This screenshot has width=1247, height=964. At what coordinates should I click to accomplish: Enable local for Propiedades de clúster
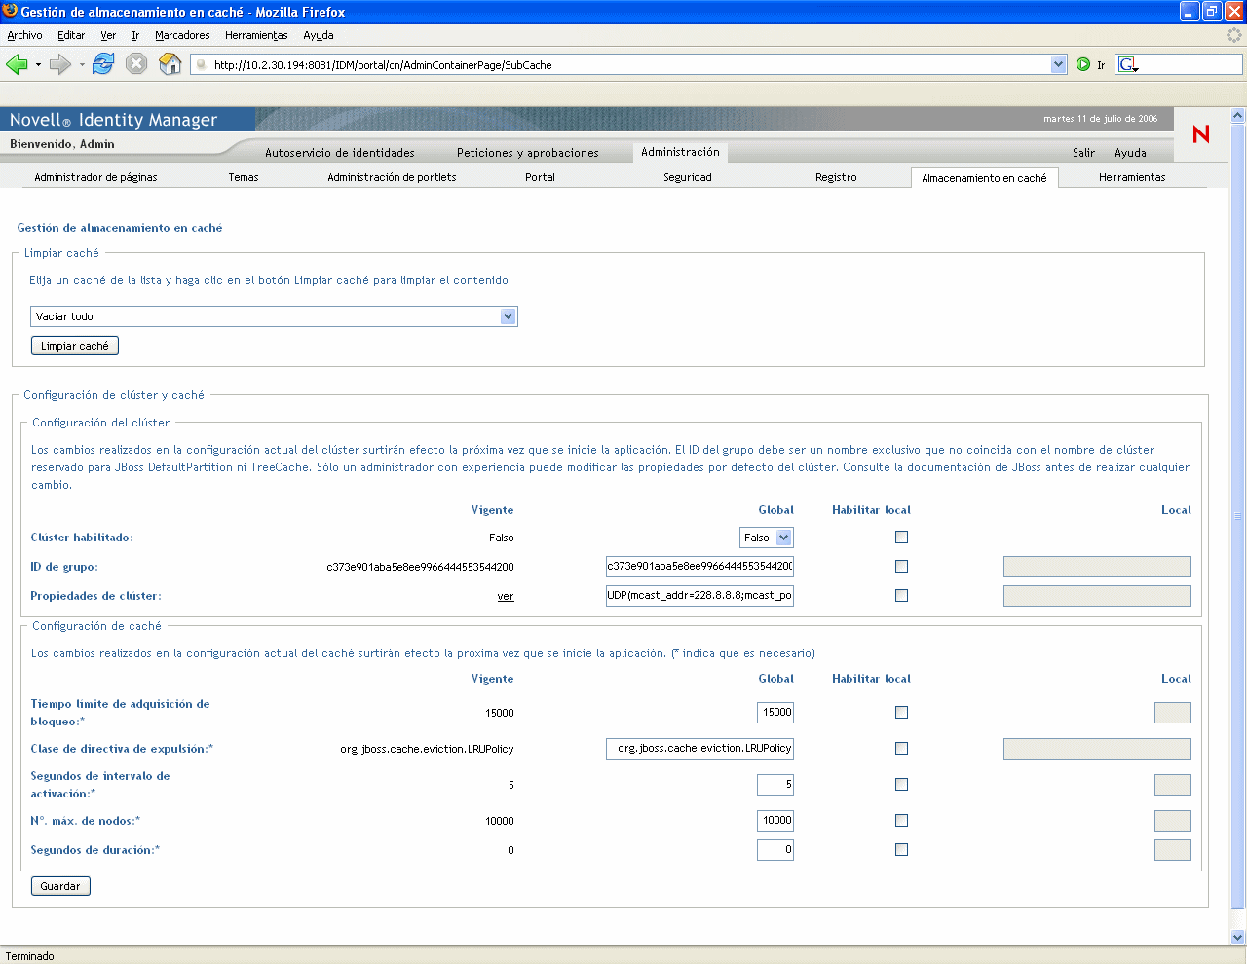[x=901, y=596]
